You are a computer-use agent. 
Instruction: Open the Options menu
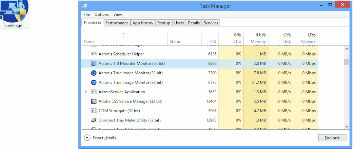pos(102,14)
